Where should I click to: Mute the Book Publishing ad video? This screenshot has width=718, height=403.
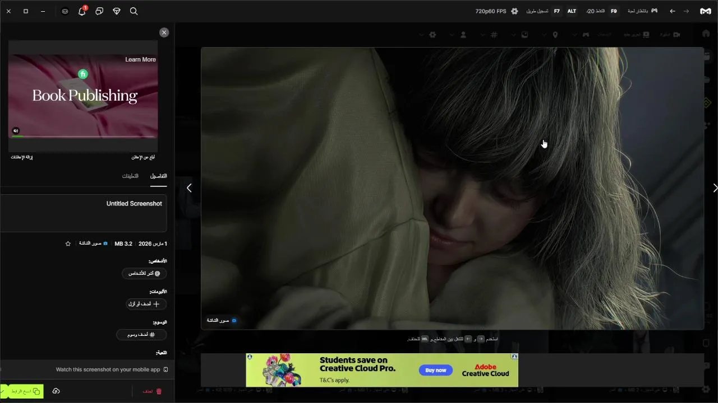tap(16, 130)
